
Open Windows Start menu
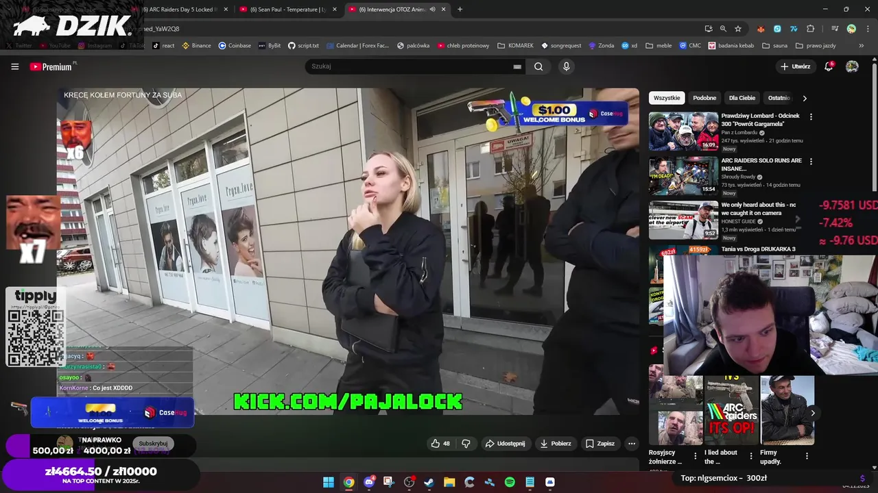click(329, 482)
